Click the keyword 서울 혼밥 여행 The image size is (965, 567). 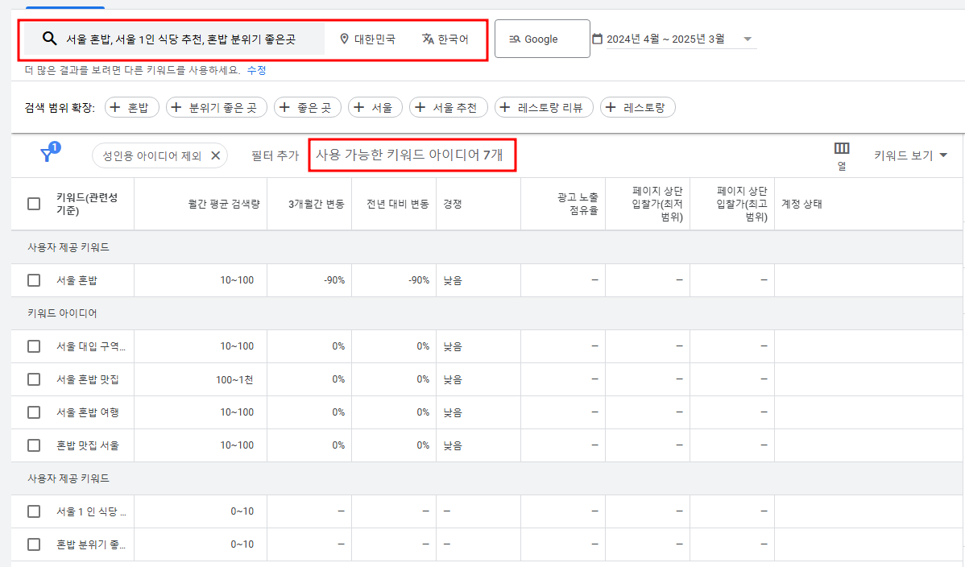pos(88,412)
